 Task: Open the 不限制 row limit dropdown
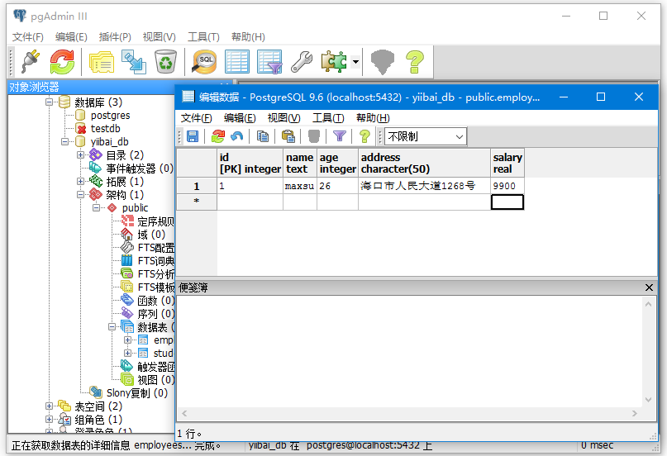[x=426, y=136]
